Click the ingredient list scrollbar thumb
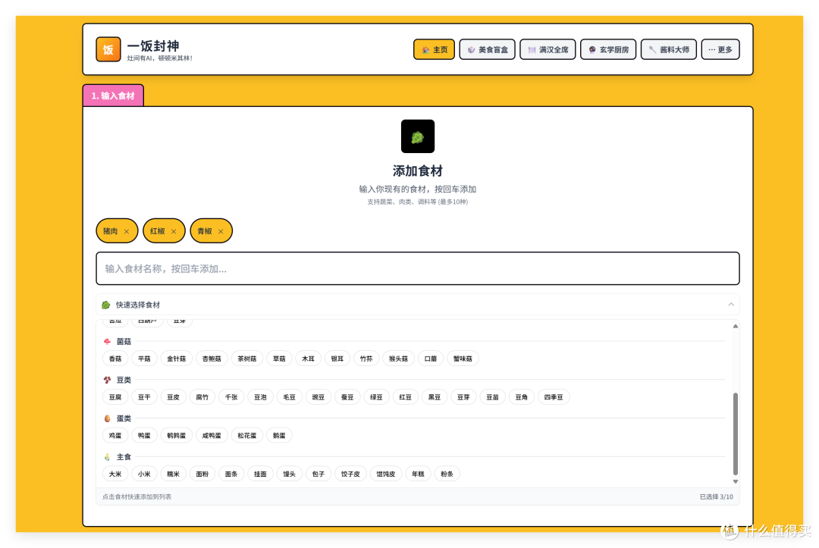This screenshot has width=819, height=548. 736,434
